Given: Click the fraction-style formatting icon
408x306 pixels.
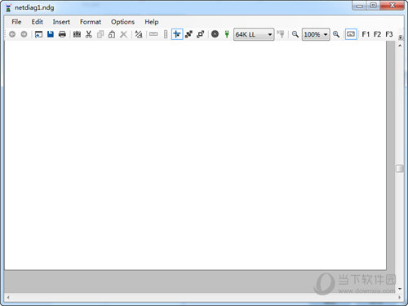Looking at the screenshot, I should point(139,34).
